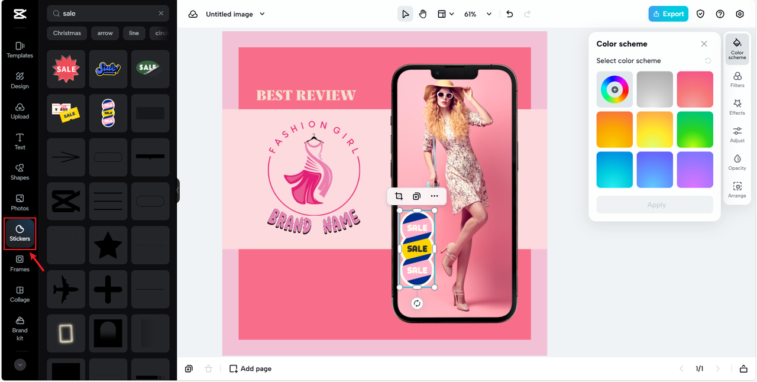This screenshot has height=382, width=757.
Task: Open the Collage panel
Action: click(20, 294)
